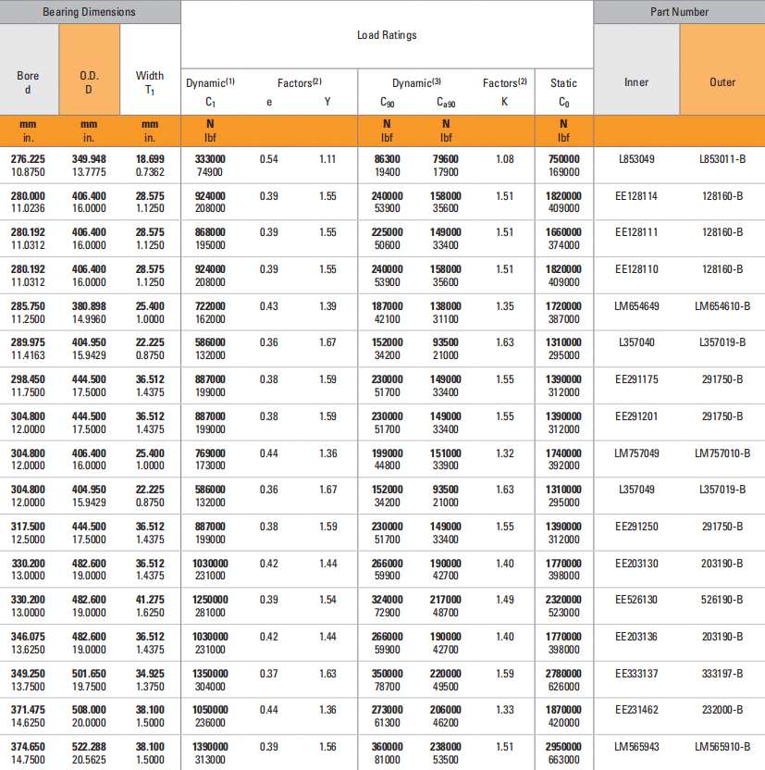Click the 276.225 bore value cell
765x770 pixels.
click(x=28, y=159)
